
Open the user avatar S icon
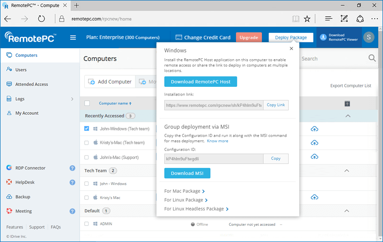pos(369,37)
